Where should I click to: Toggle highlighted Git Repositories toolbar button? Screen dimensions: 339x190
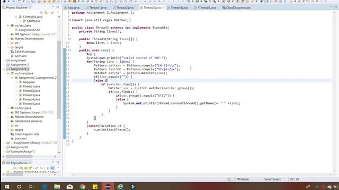pyautogui.click(x=52, y=168)
